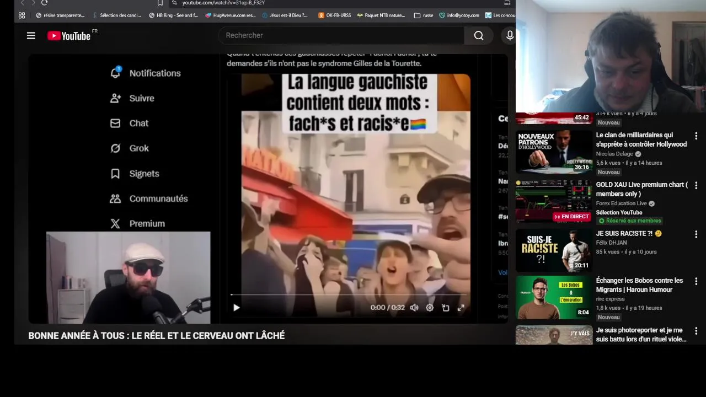Open title Le clan de milliardaires
The image size is (706, 397).
tap(641, 140)
